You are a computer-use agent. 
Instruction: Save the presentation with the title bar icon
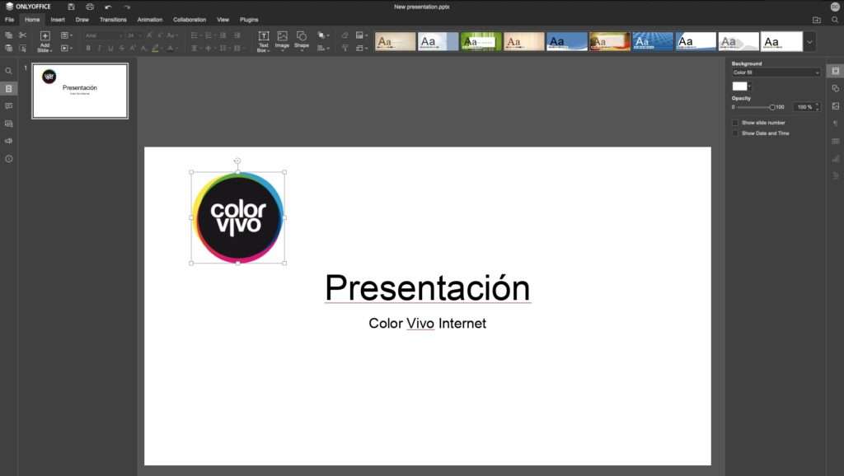click(71, 7)
